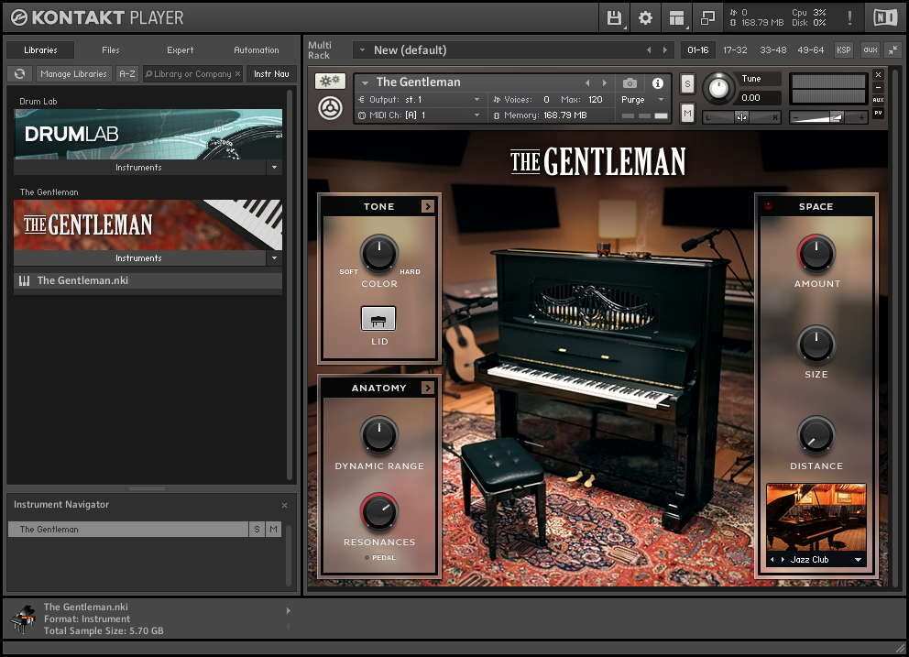
Task: Open the New (default) multi dropdown
Action: (x=362, y=50)
